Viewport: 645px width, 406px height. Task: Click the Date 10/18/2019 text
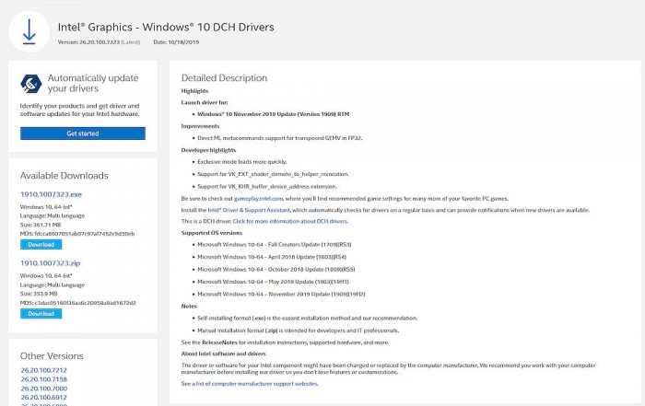(x=176, y=42)
